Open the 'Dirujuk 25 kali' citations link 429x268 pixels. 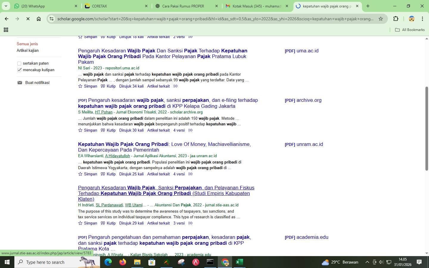tap(131, 174)
